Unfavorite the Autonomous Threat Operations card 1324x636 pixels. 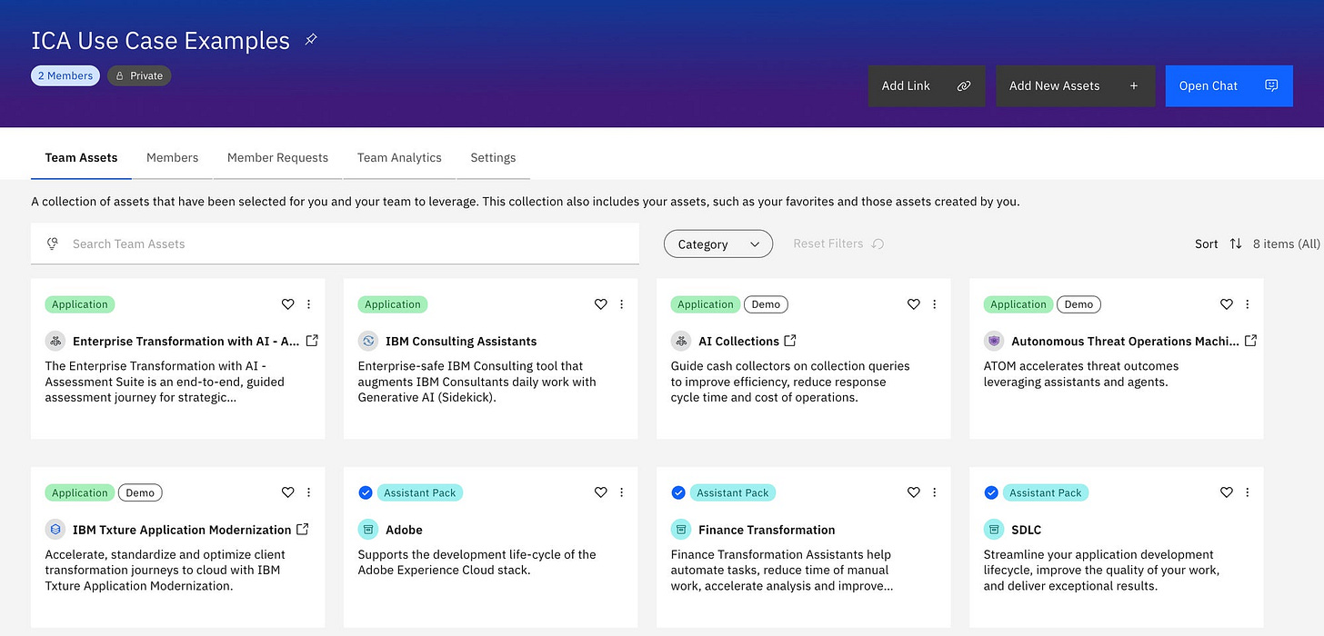(x=1226, y=304)
